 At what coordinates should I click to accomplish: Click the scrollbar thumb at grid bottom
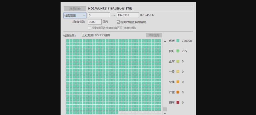coord(165,109)
